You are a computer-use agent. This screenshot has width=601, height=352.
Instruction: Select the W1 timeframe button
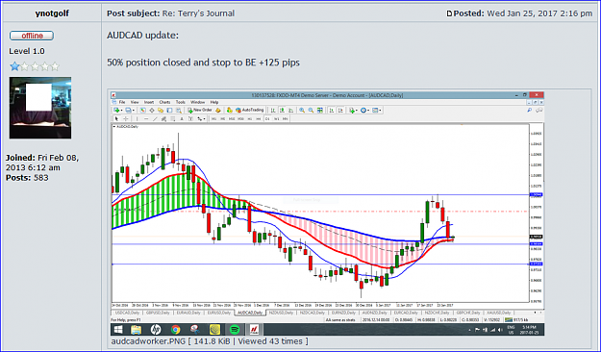pos(276,119)
